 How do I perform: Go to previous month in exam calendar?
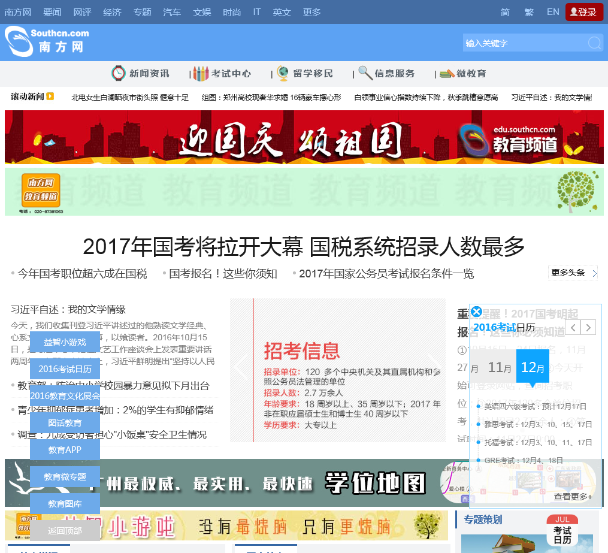573,328
